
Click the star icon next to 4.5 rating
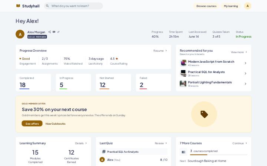point(117,59)
